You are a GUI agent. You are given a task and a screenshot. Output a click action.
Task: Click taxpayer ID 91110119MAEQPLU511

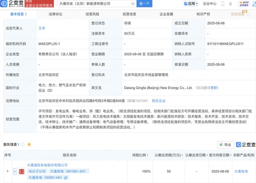click(x=225, y=44)
